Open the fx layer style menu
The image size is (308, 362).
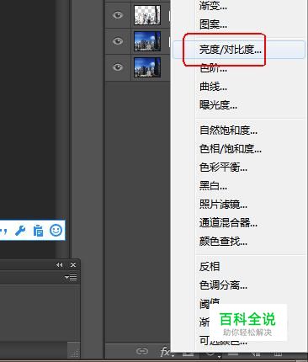pyautogui.click(x=166, y=352)
